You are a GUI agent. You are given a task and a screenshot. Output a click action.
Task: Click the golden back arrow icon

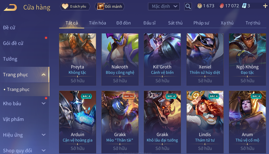(x=10, y=8)
